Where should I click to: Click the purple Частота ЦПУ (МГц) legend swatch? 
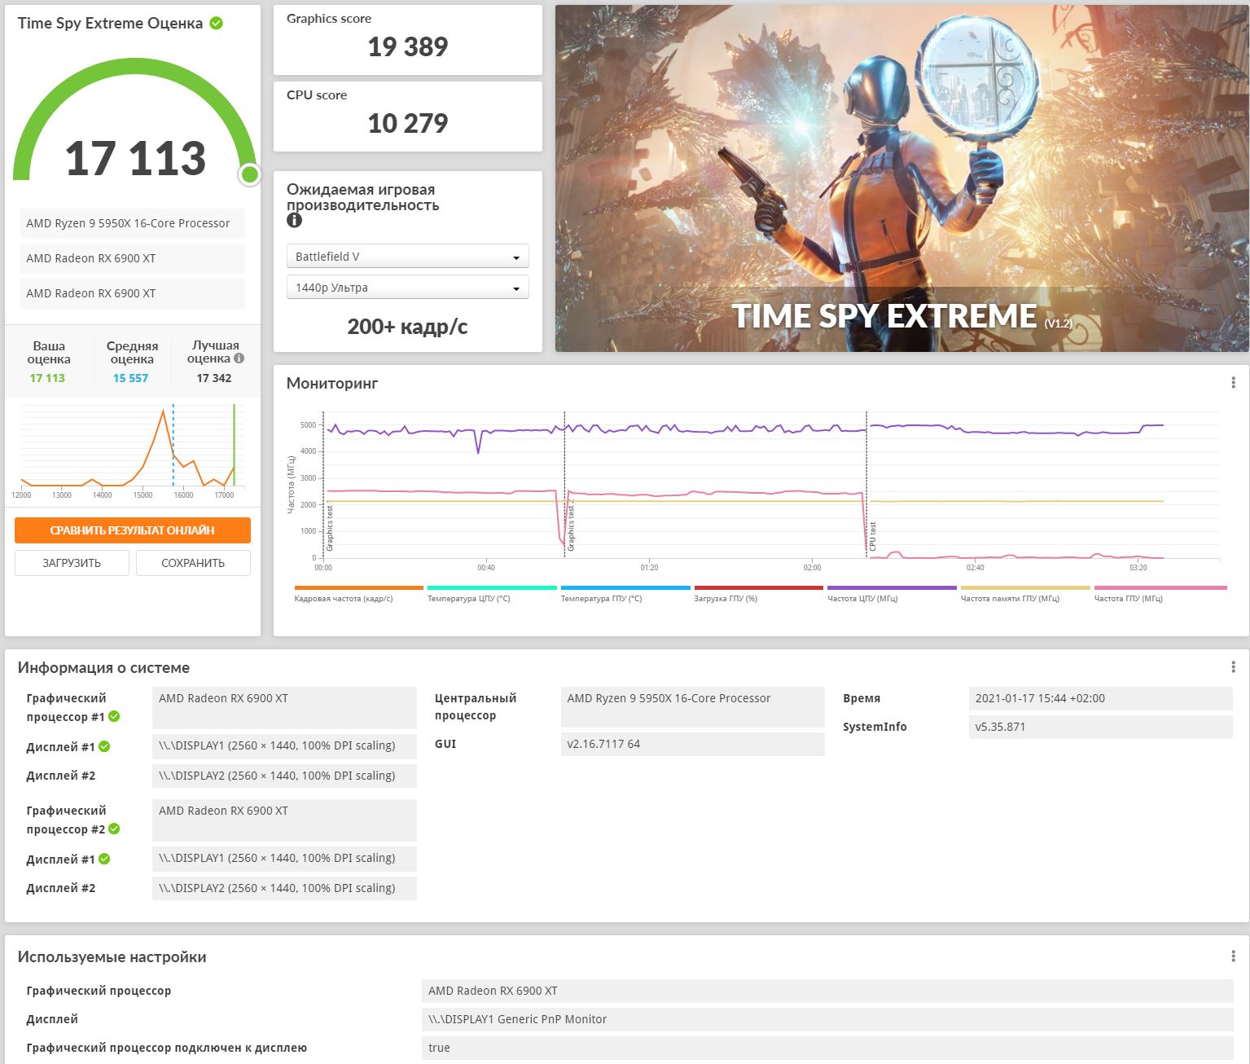pos(892,587)
